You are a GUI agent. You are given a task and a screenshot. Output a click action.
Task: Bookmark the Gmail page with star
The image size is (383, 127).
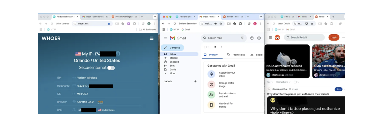coord(221,23)
